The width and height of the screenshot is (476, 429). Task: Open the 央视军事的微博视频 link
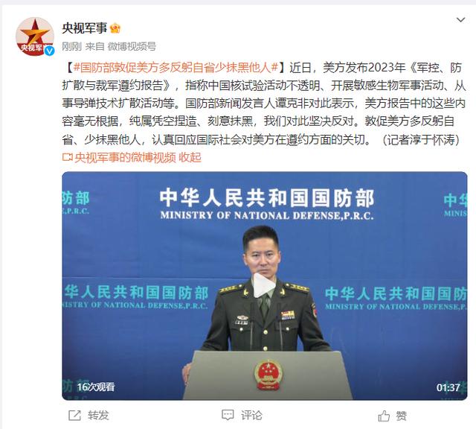[125, 157]
